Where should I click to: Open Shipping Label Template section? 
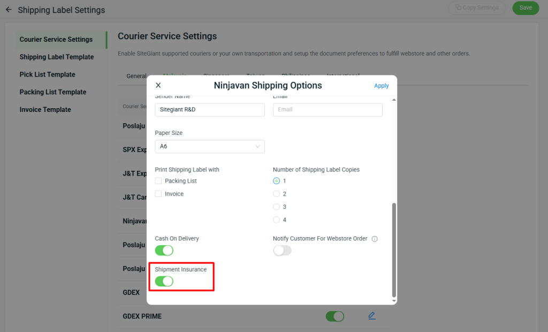click(57, 57)
